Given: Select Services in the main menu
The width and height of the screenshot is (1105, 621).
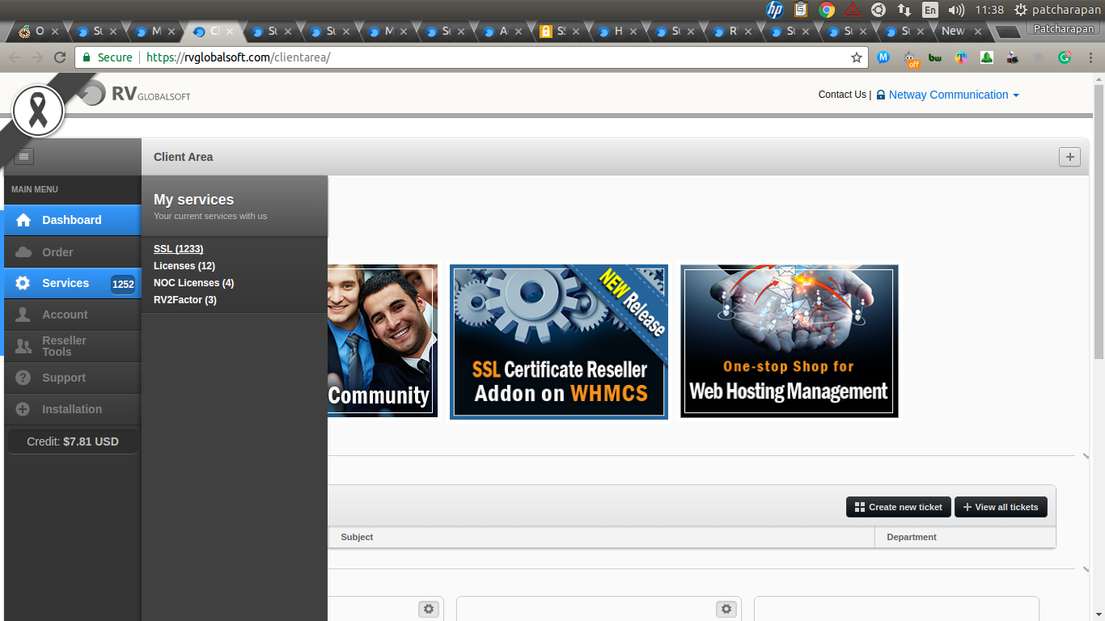Looking at the screenshot, I should (x=66, y=283).
